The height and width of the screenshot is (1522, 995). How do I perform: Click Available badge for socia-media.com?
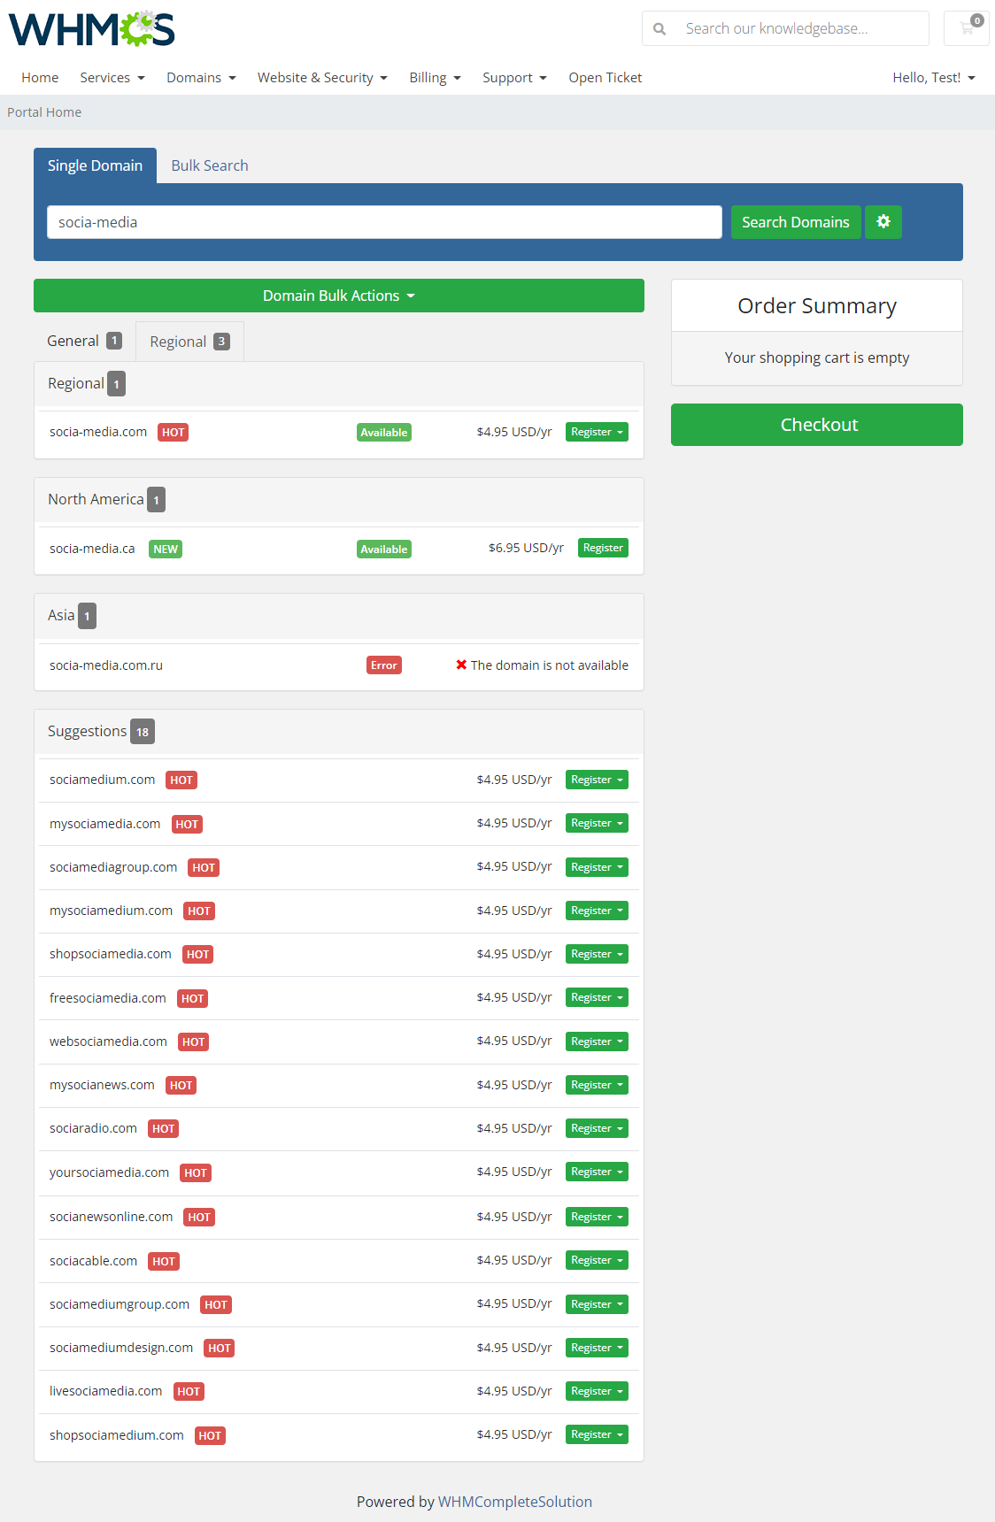[384, 433]
